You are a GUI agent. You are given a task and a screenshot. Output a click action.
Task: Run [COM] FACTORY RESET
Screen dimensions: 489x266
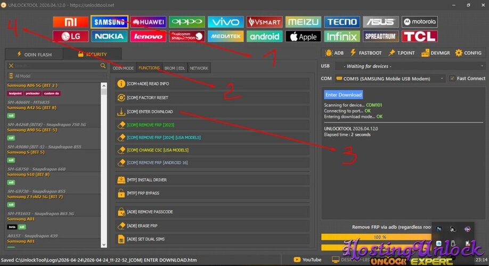point(213,97)
